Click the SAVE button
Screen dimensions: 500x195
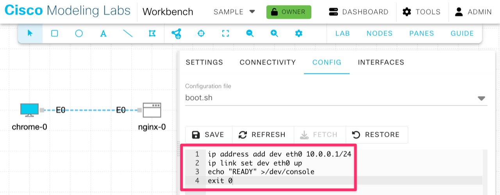(209, 135)
